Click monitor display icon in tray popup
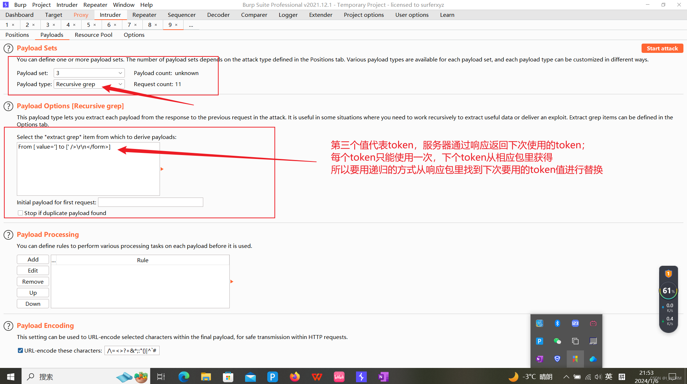Image resolution: width=687 pixels, height=384 pixels. click(x=593, y=341)
